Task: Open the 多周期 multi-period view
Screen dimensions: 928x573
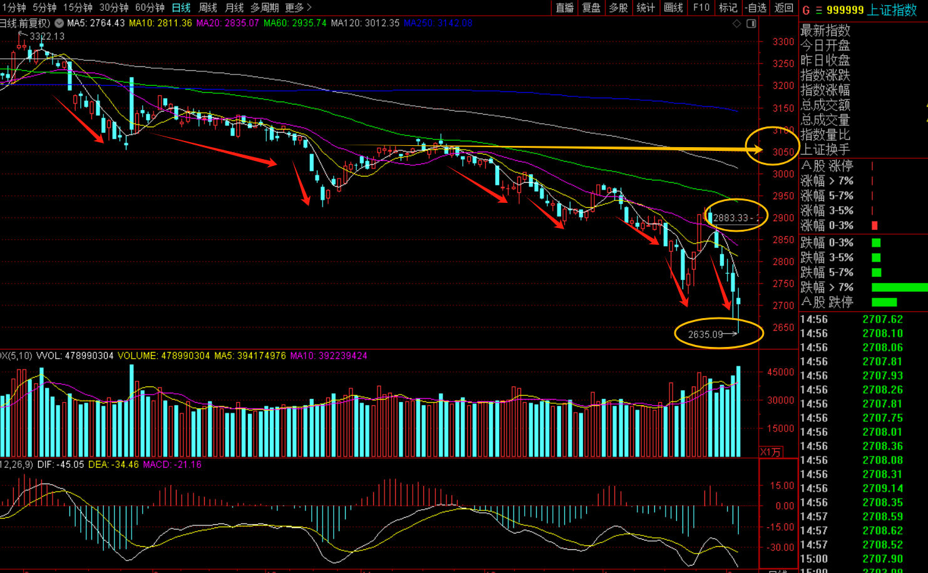Action: (264, 8)
